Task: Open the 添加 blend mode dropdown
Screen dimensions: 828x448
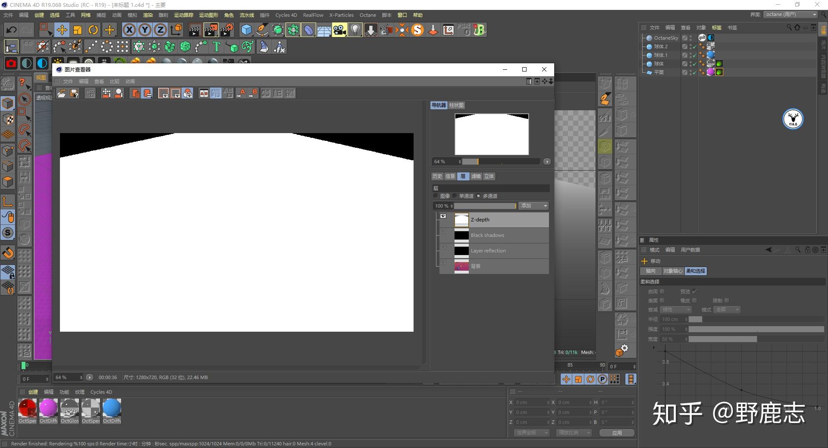Action: [533, 206]
